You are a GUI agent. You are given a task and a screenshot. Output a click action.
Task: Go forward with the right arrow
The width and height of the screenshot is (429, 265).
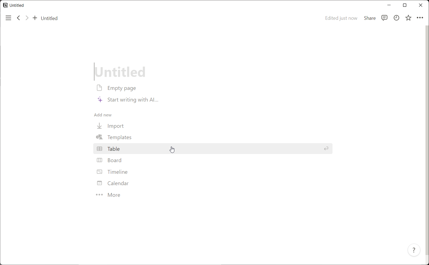click(27, 18)
